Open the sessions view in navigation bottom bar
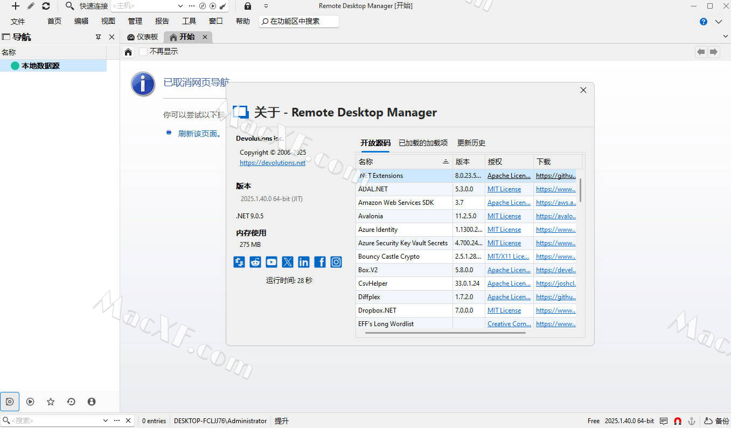This screenshot has width=731, height=428. (30, 402)
